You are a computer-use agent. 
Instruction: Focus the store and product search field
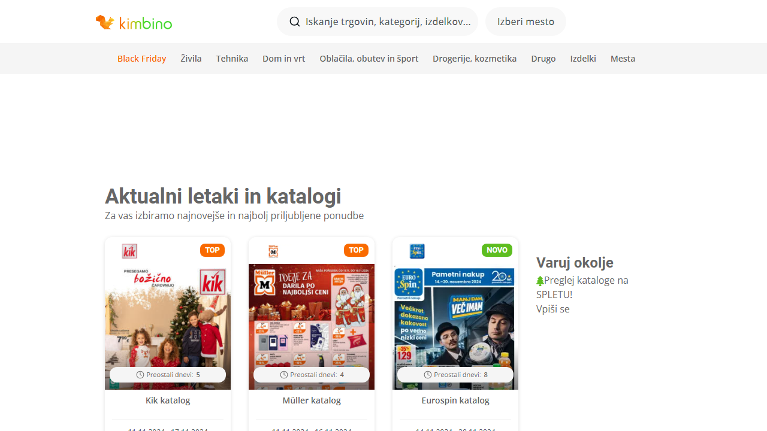[388, 22]
